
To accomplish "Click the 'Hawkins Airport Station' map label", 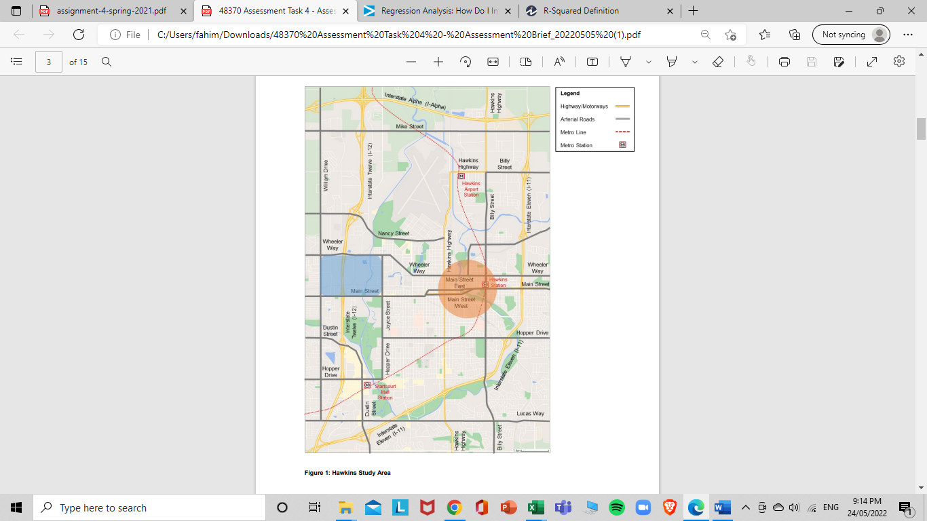I will [471, 189].
